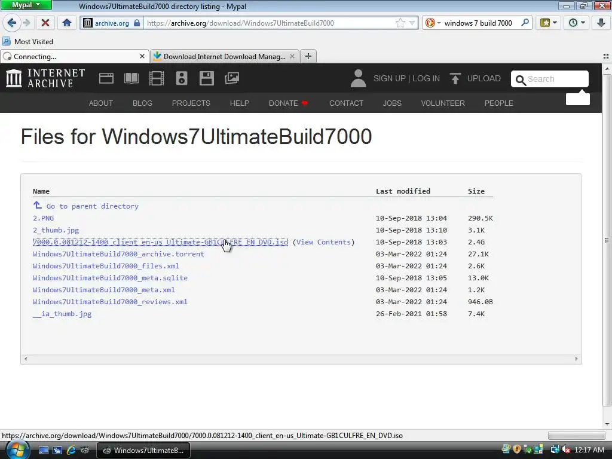Stop loading the page with the red X
Viewport: 612px width, 459px height.
pos(45,23)
